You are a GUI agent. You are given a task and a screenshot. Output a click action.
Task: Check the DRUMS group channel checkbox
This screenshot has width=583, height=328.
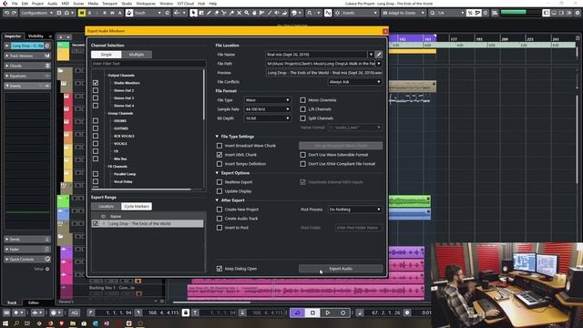(x=96, y=121)
